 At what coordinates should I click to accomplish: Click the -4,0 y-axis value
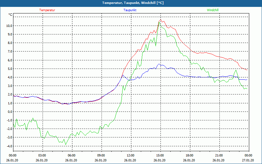click(9, 146)
